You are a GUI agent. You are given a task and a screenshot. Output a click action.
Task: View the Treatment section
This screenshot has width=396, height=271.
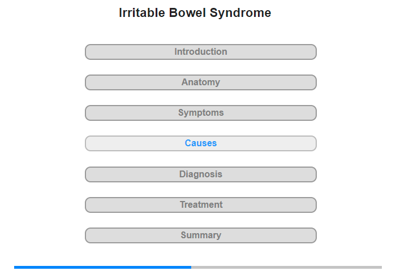201,205
